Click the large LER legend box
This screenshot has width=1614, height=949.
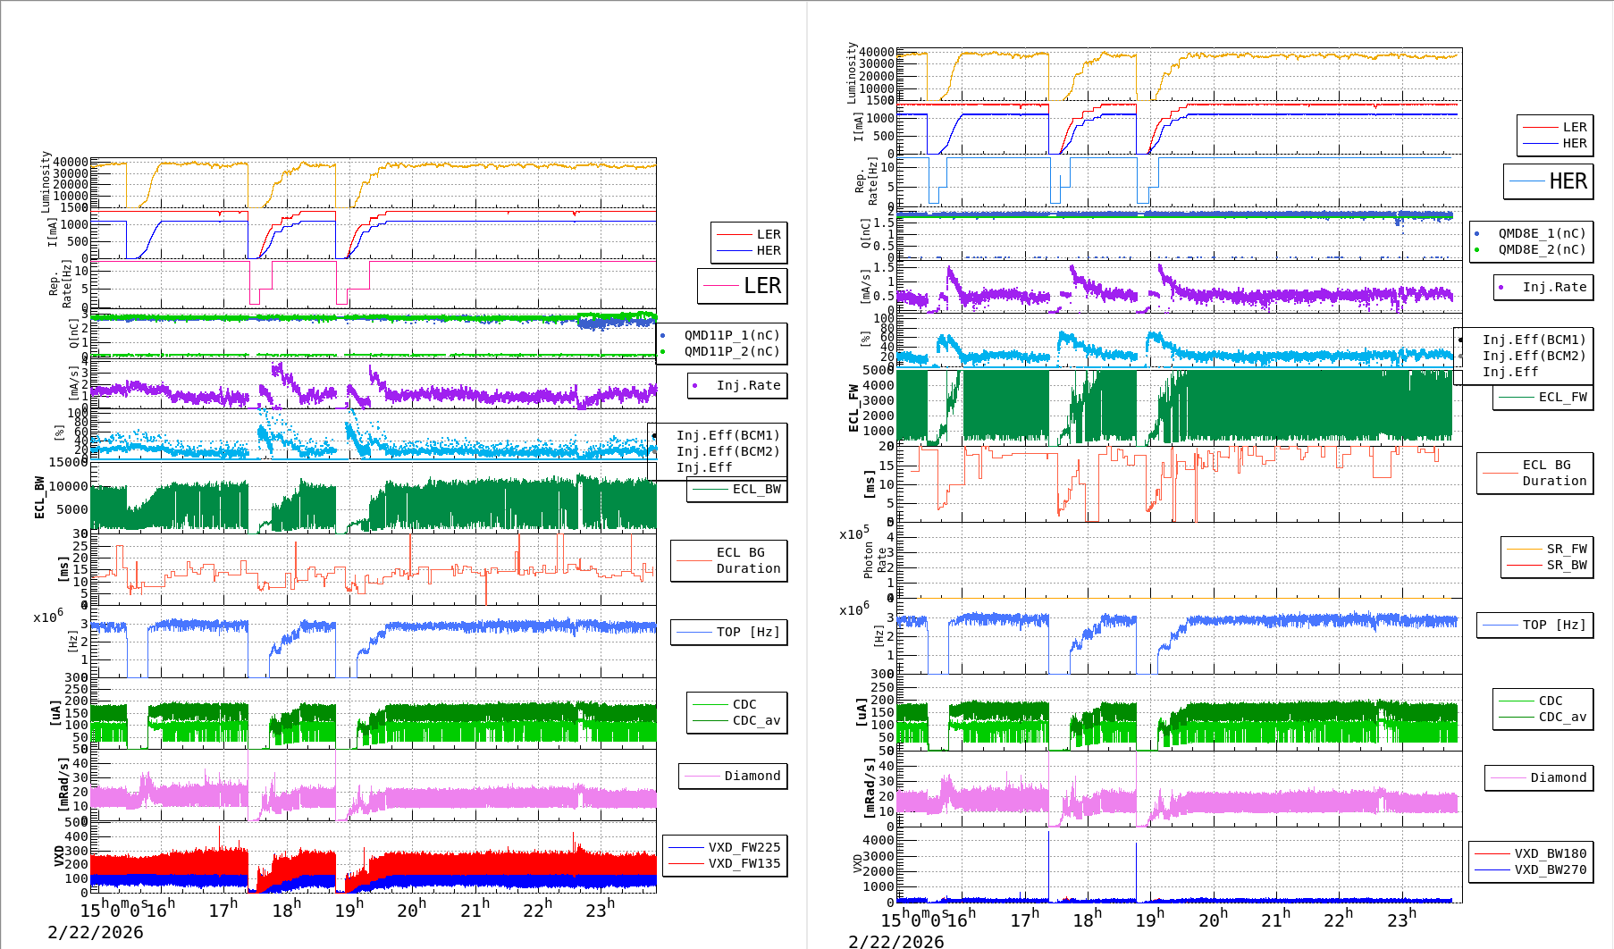(742, 286)
